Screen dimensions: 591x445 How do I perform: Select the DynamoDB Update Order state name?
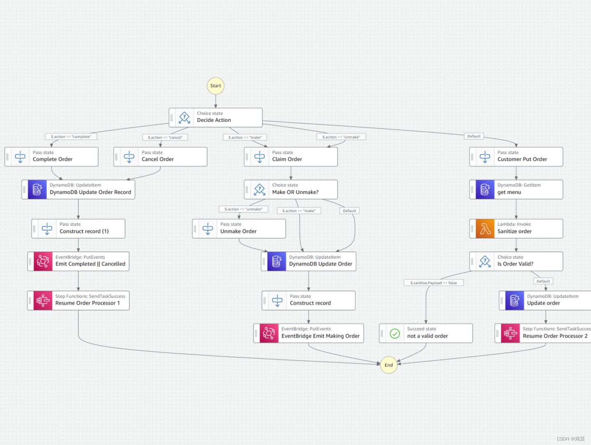pos(321,264)
